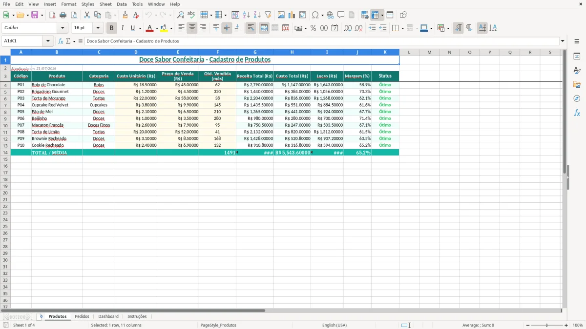The width and height of the screenshot is (586, 329).
Task: Insert Chart via toolbar icon
Action: [x=292, y=15]
